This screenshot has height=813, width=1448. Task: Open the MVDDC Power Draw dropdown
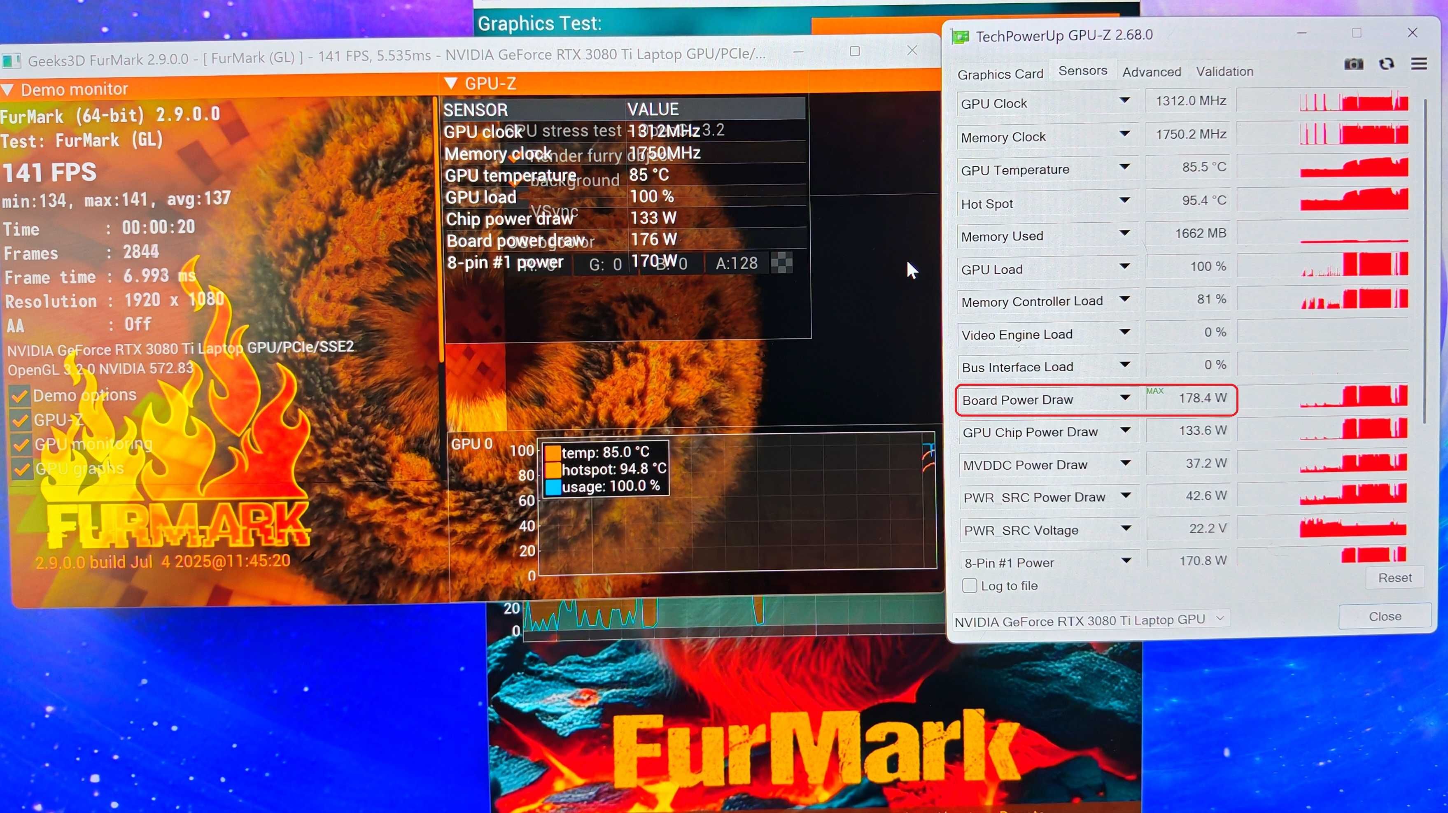[1125, 464]
